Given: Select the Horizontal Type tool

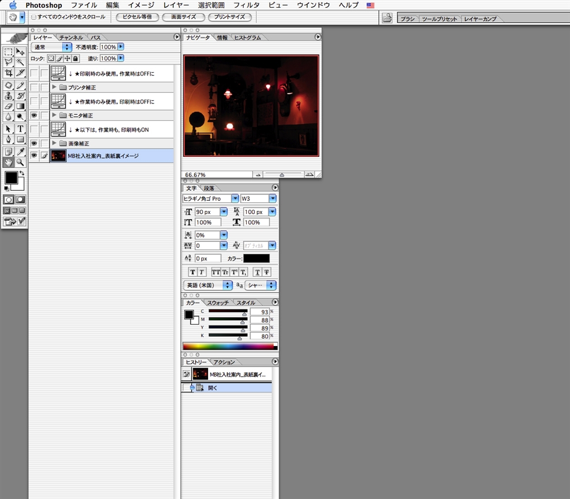Looking at the screenshot, I should tap(21, 129).
